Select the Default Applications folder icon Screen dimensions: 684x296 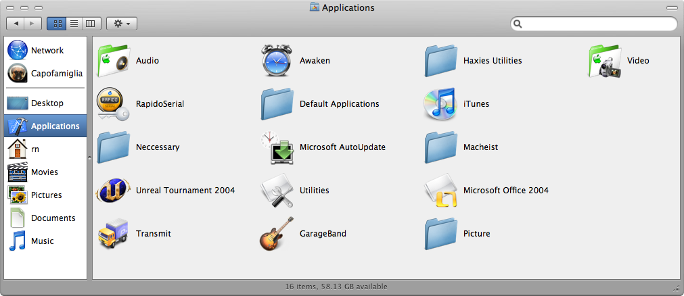coord(277,104)
